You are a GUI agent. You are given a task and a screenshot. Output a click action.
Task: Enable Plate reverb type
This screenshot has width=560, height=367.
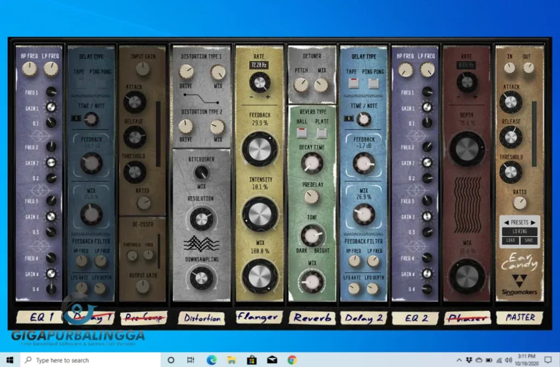click(321, 133)
